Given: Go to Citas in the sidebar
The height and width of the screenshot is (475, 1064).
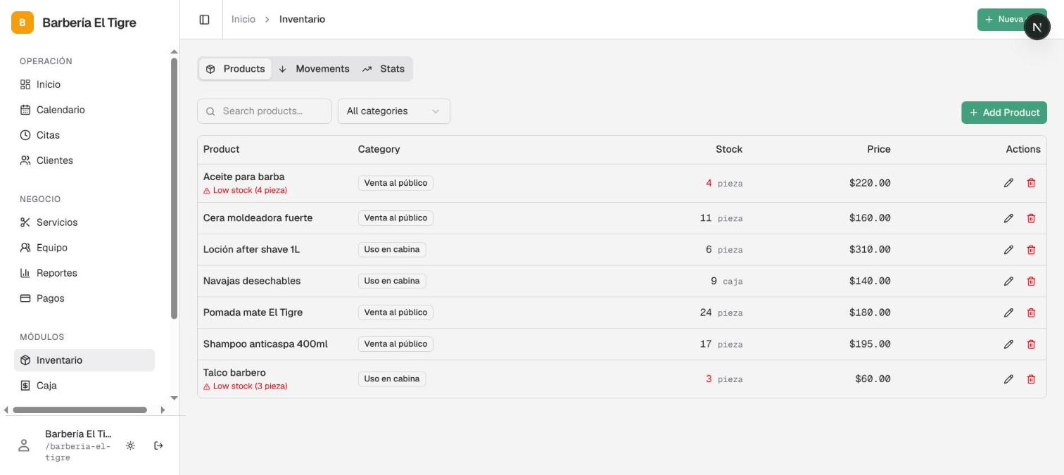Looking at the screenshot, I should pos(84,135).
